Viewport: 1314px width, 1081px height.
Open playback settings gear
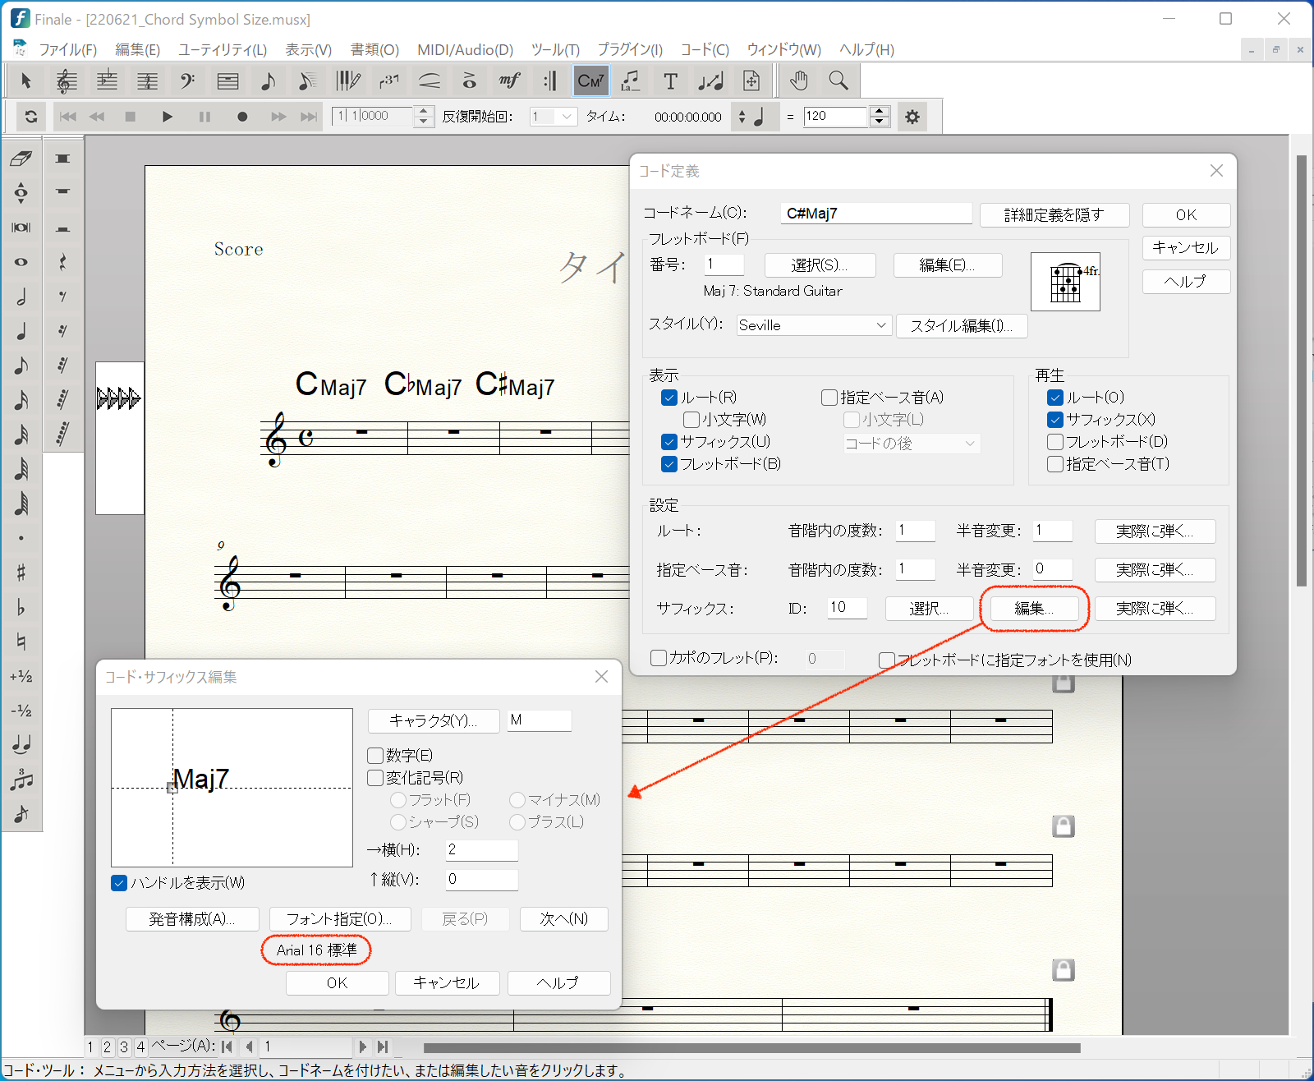[x=912, y=117]
